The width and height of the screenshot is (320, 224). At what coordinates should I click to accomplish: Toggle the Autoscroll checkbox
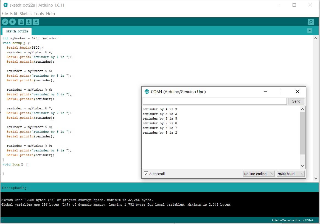pyautogui.click(x=146, y=174)
